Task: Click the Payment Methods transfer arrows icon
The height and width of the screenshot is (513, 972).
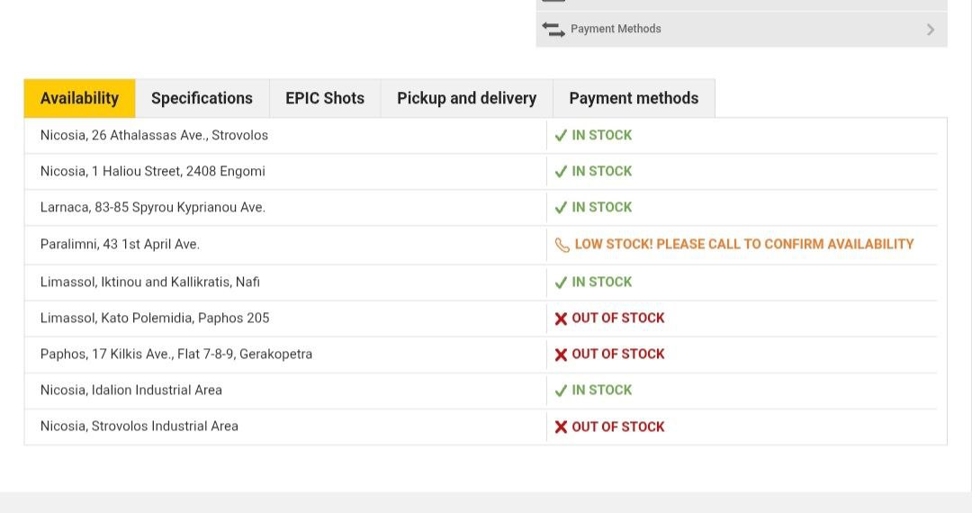Action: 553,29
